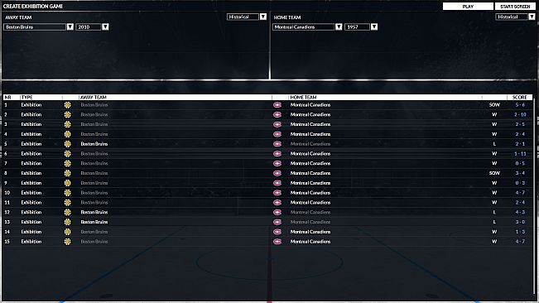
Task: Select Montreal Canadiens name in game 9 row
Action: [x=310, y=183]
